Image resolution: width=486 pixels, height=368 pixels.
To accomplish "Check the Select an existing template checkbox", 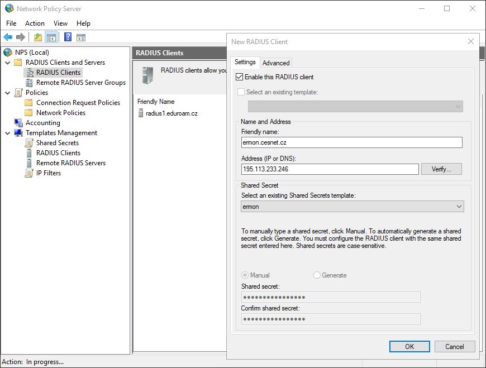I will (241, 92).
